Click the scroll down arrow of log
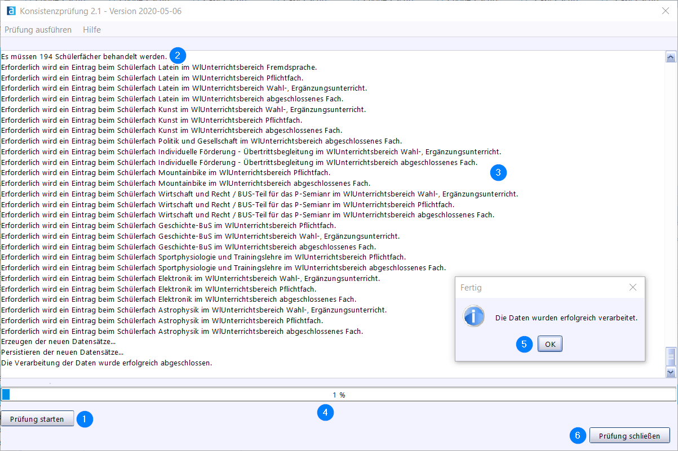 (x=671, y=372)
